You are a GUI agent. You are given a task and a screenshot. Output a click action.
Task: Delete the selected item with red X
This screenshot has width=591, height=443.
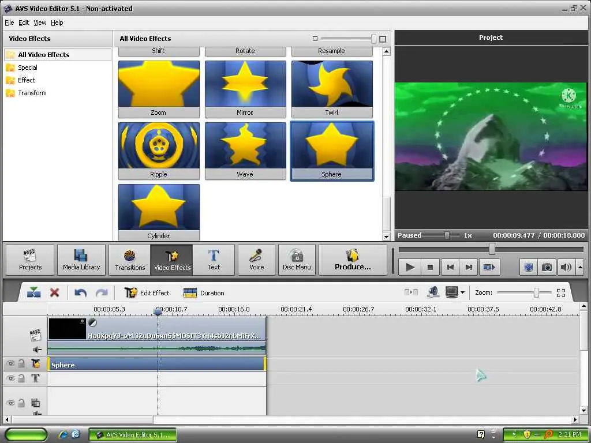point(55,292)
